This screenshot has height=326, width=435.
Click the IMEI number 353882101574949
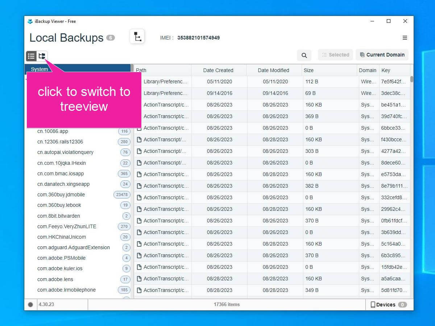tap(198, 38)
